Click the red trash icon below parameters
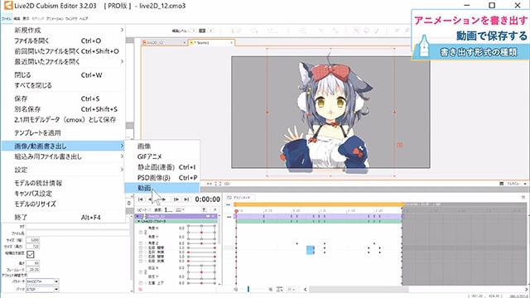The width and height of the screenshot is (530, 298). pyautogui.click(x=140, y=290)
